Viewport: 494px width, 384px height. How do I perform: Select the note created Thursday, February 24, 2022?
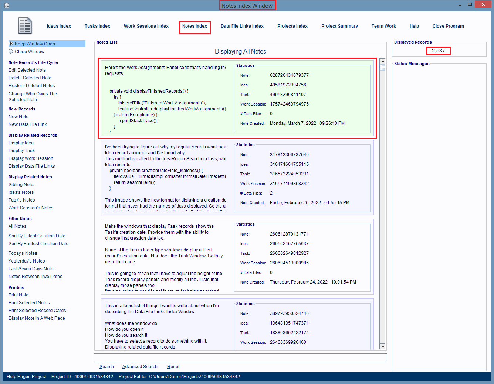coord(237,257)
